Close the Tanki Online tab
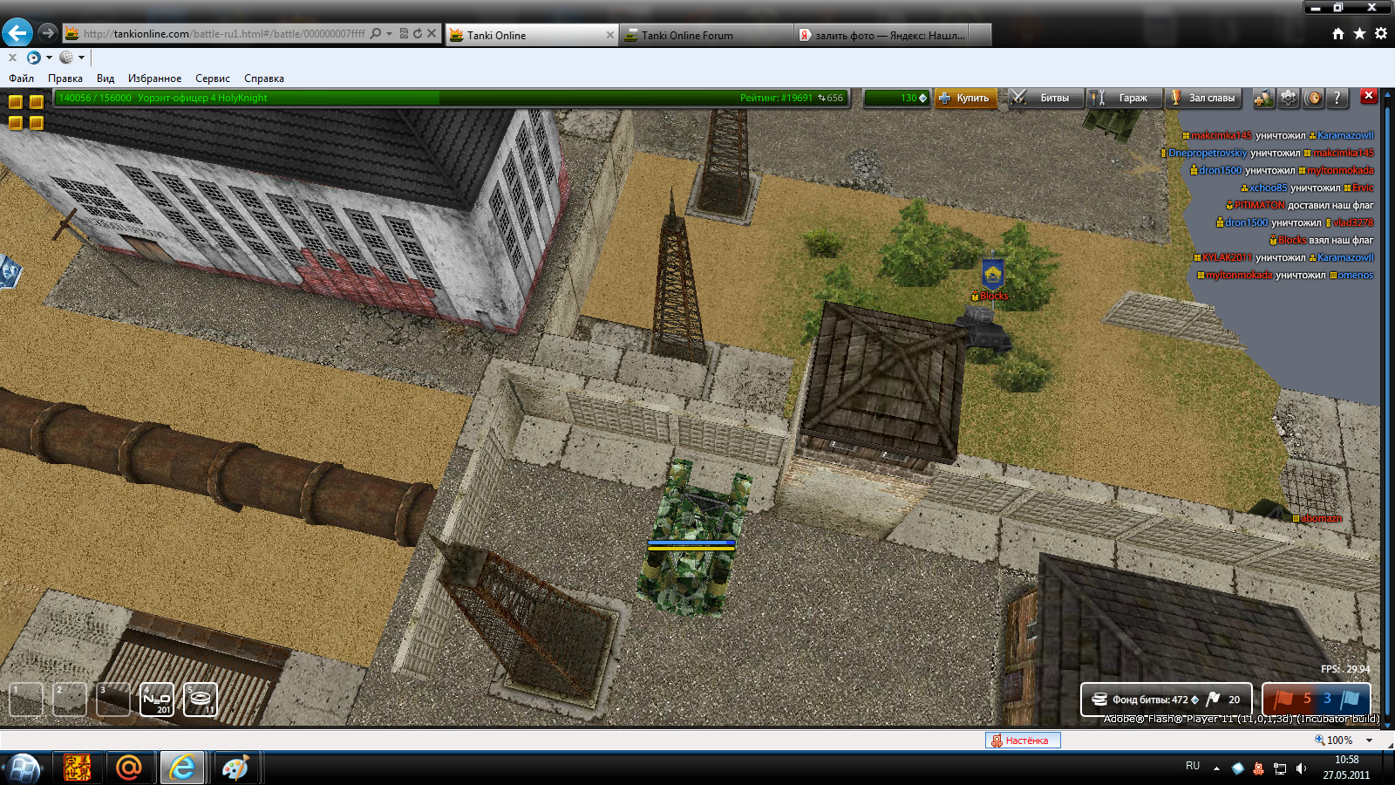Viewport: 1395px width, 785px height. pos(609,35)
